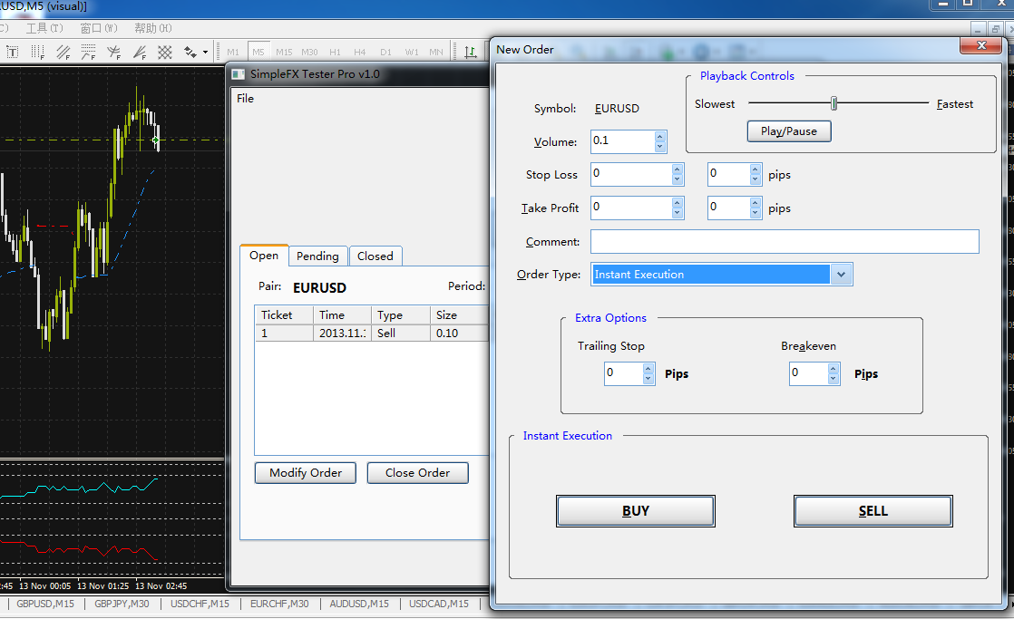Select the Fibonacci Fan tool

click(139, 53)
